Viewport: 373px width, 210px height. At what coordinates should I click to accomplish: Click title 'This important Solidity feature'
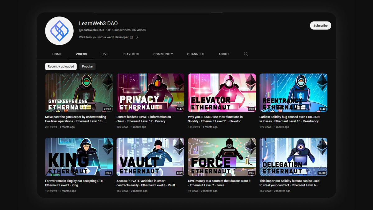pos(290,183)
